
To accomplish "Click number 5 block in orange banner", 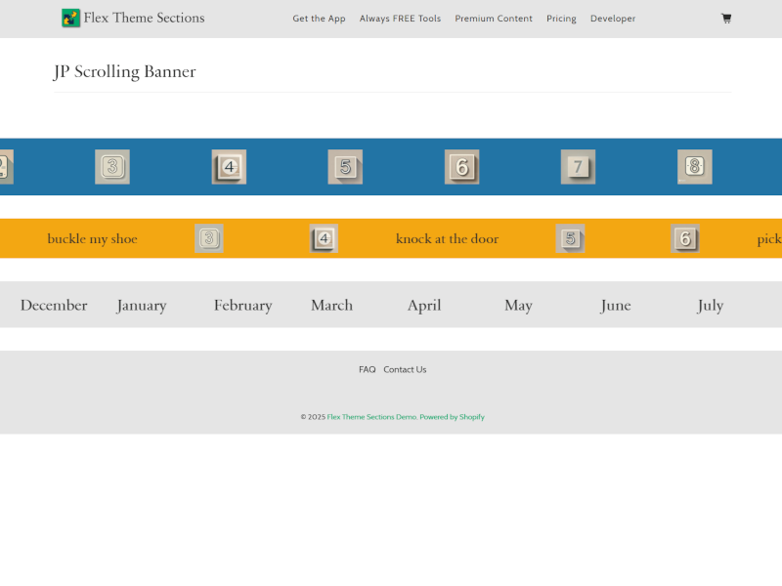I will pyautogui.click(x=570, y=238).
